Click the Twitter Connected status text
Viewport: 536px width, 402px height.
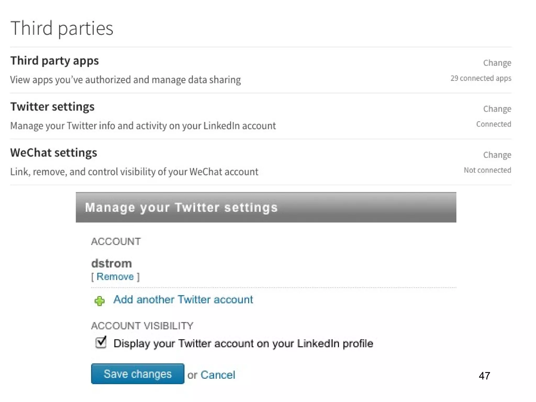click(x=493, y=124)
